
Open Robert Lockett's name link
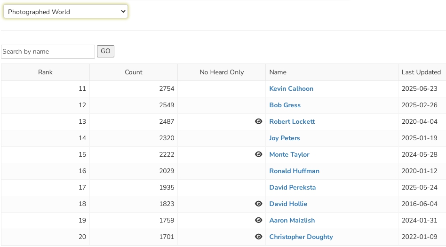(292, 122)
